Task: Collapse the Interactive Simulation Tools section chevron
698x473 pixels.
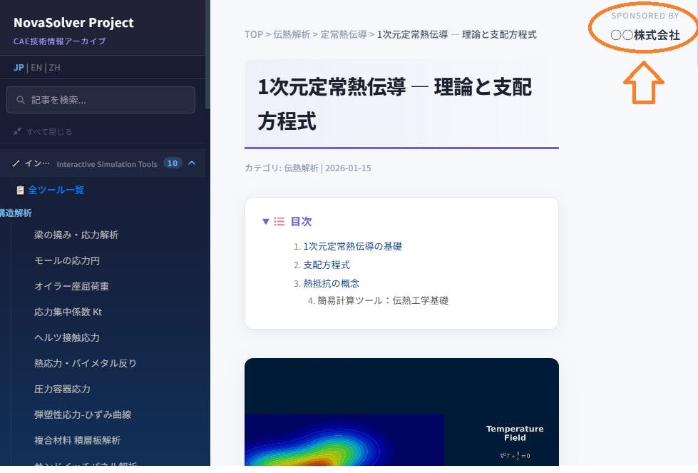Action: (x=192, y=163)
